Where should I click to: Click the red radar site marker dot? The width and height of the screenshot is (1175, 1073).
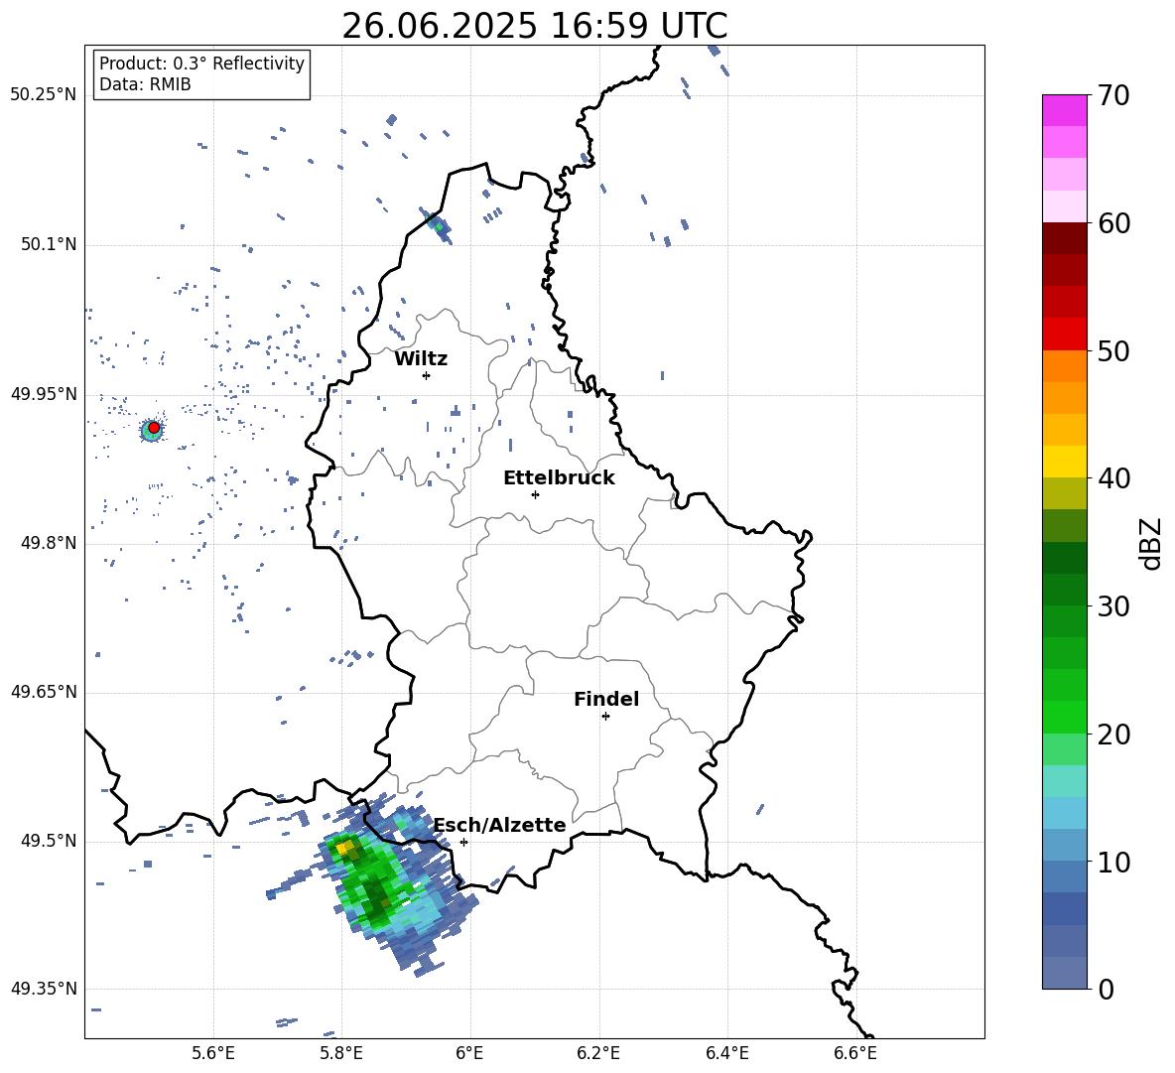[x=154, y=428]
